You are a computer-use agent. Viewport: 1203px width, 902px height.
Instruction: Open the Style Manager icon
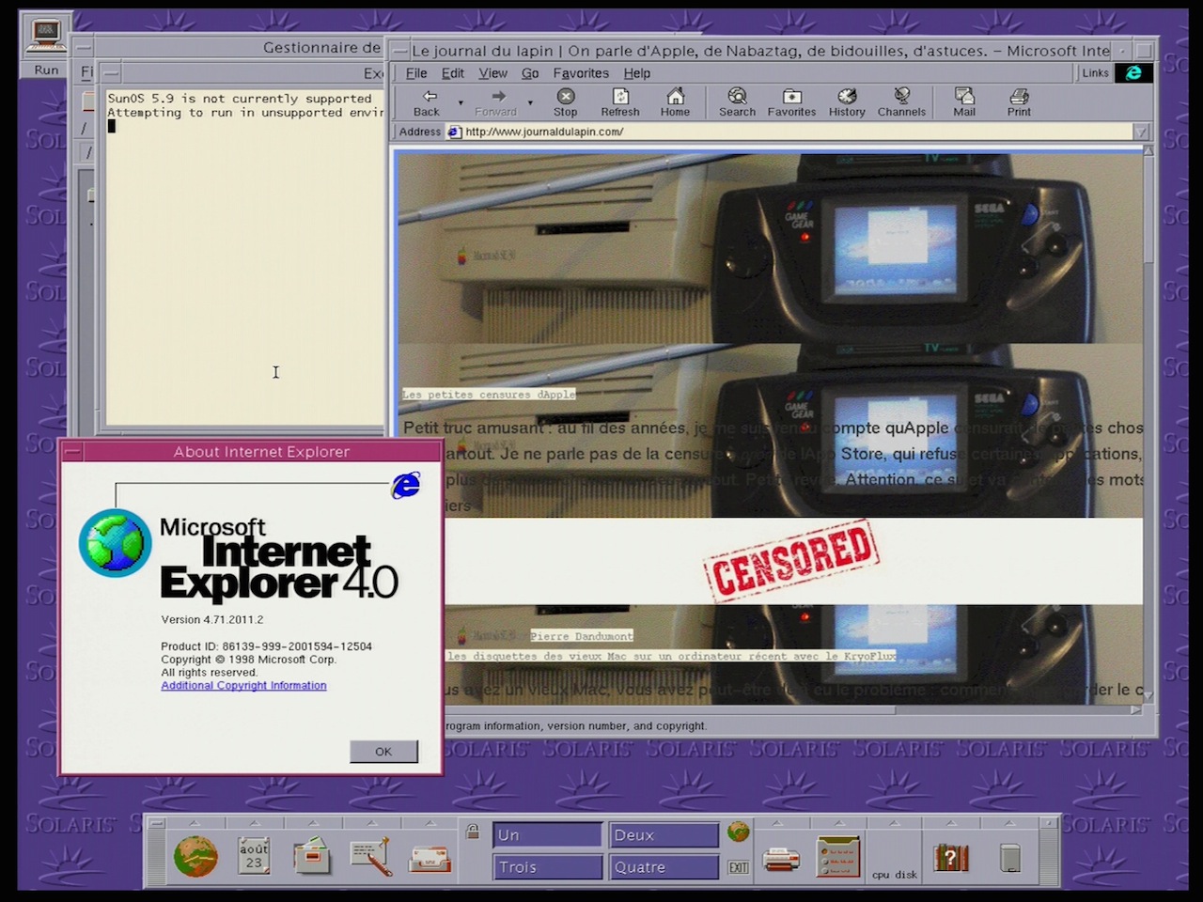[x=837, y=856]
